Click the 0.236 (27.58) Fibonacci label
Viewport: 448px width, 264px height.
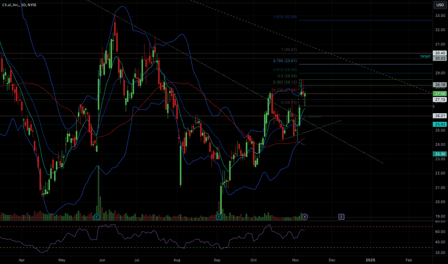(x=285, y=90)
